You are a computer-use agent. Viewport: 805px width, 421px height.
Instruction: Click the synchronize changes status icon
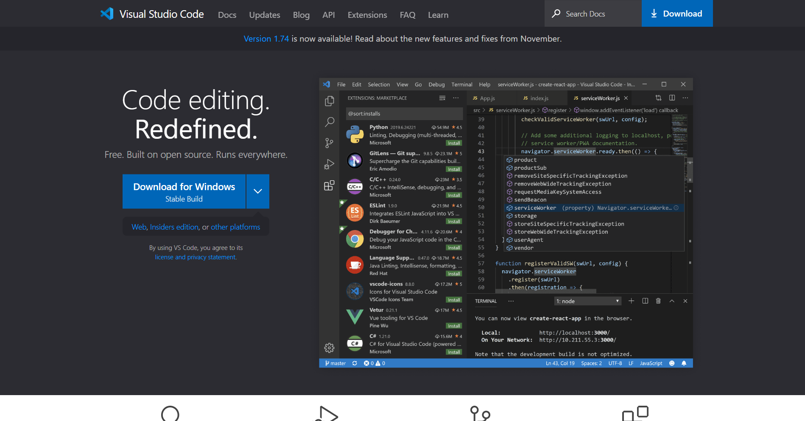355,363
